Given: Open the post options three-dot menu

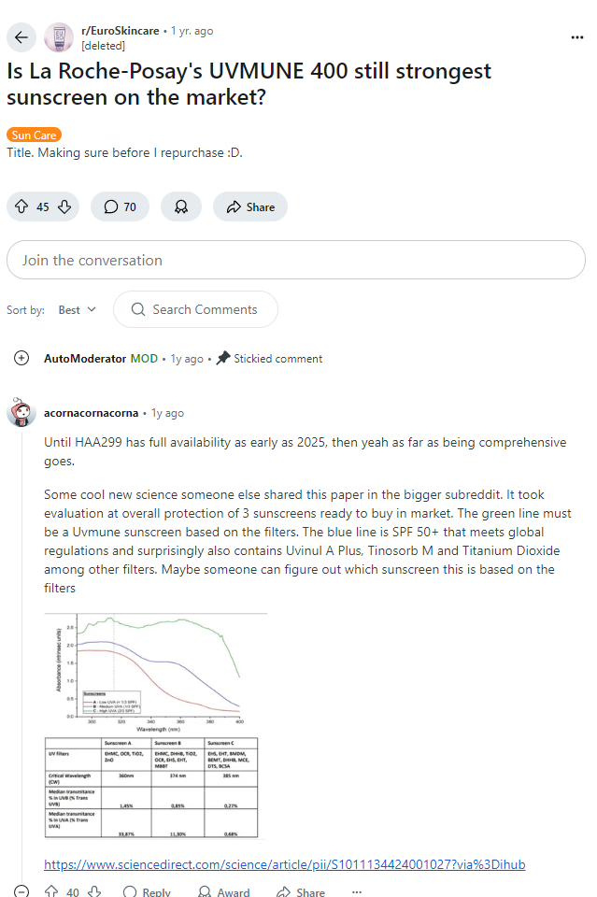Looking at the screenshot, I should click(x=576, y=37).
